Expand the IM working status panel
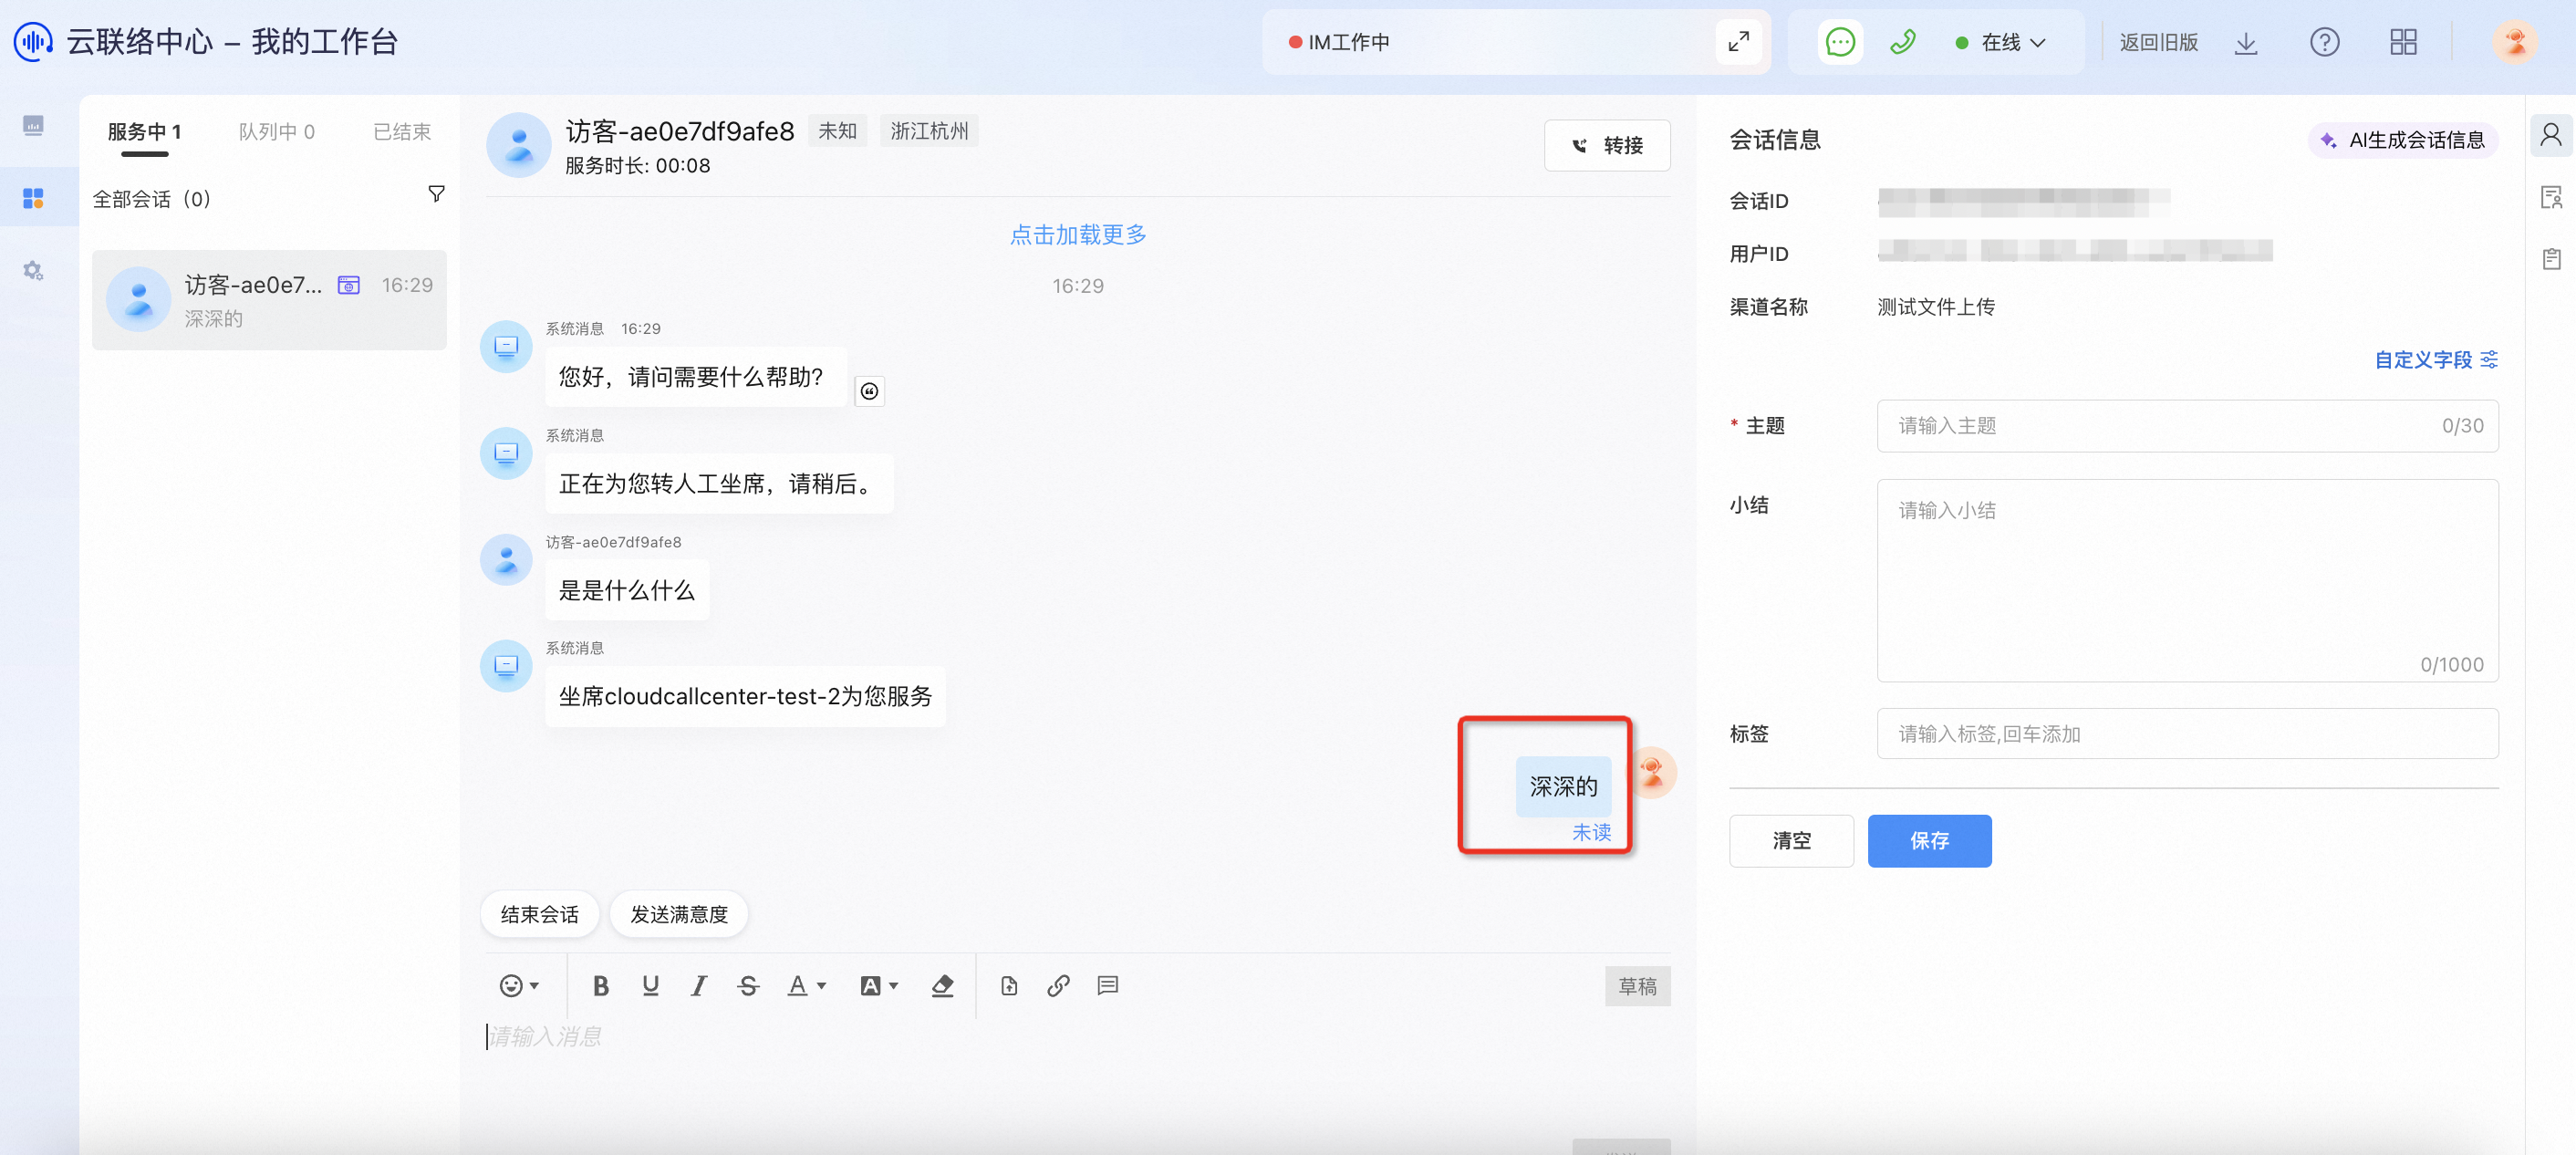 [1738, 42]
